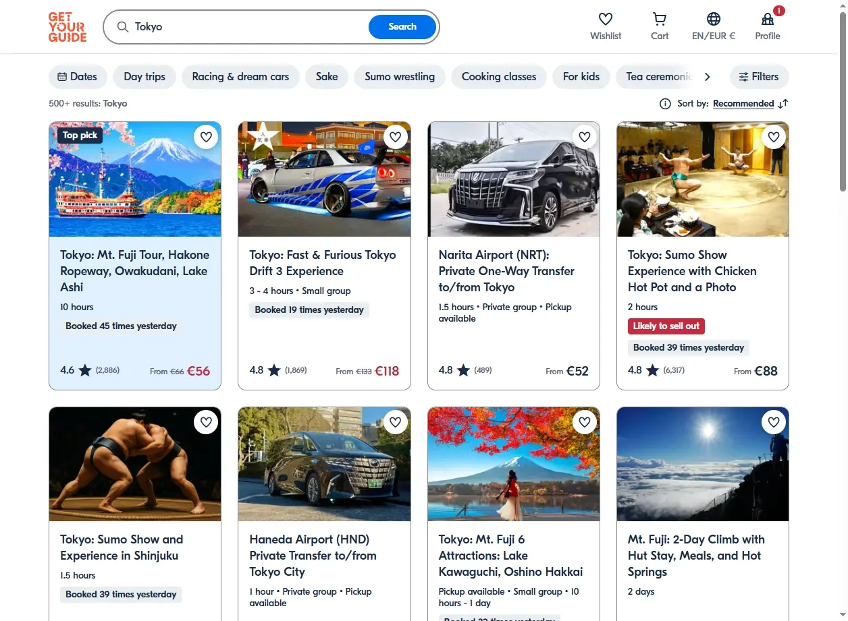The image size is (848, 621).
Task: Click the €52 price
Action: pyautogui.click(x=577, y=371)
